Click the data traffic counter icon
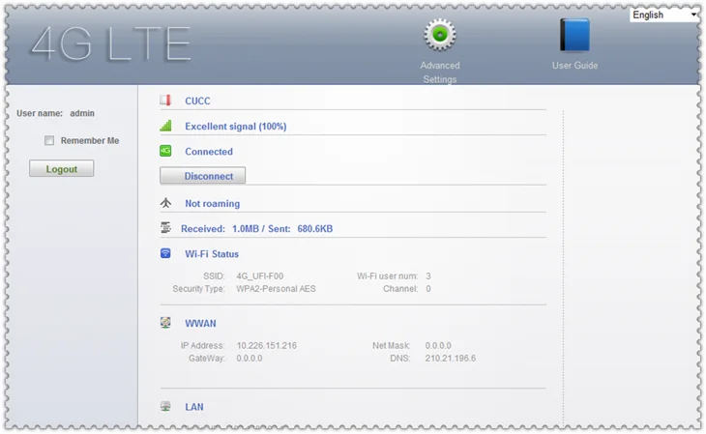This screenshot has width=706, height=434. [165, 228]
